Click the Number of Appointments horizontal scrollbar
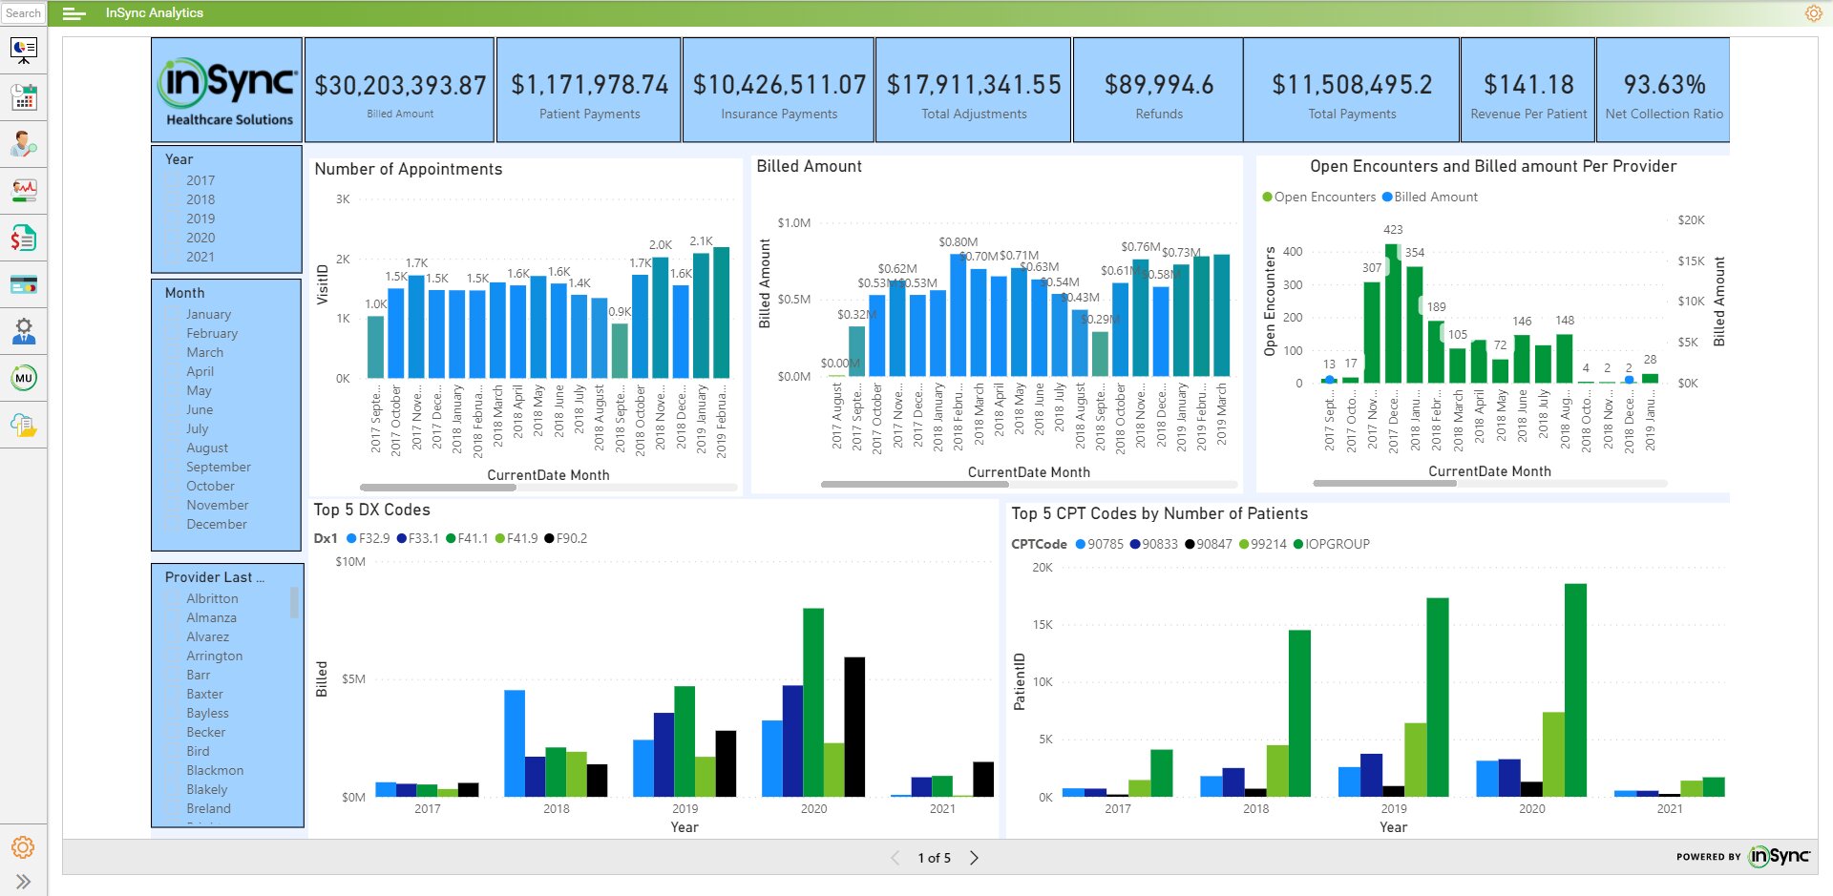 (438, 488)
